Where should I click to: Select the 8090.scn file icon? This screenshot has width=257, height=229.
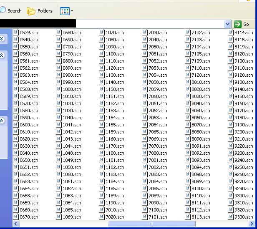[x=187, y=138]
